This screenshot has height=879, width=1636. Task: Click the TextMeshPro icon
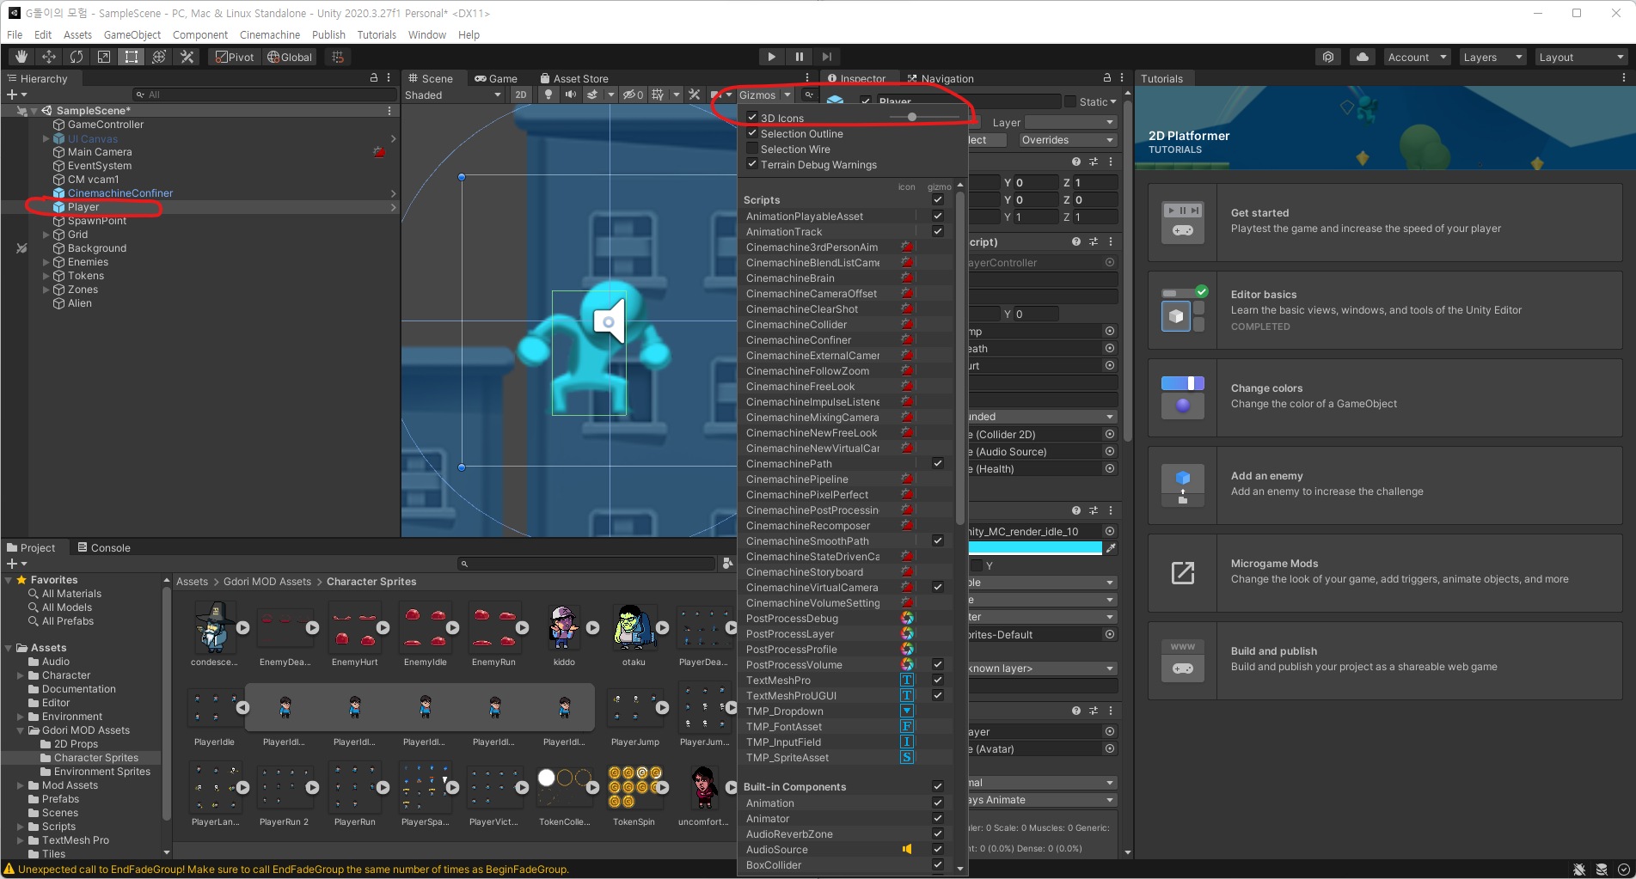click(907, 680)
